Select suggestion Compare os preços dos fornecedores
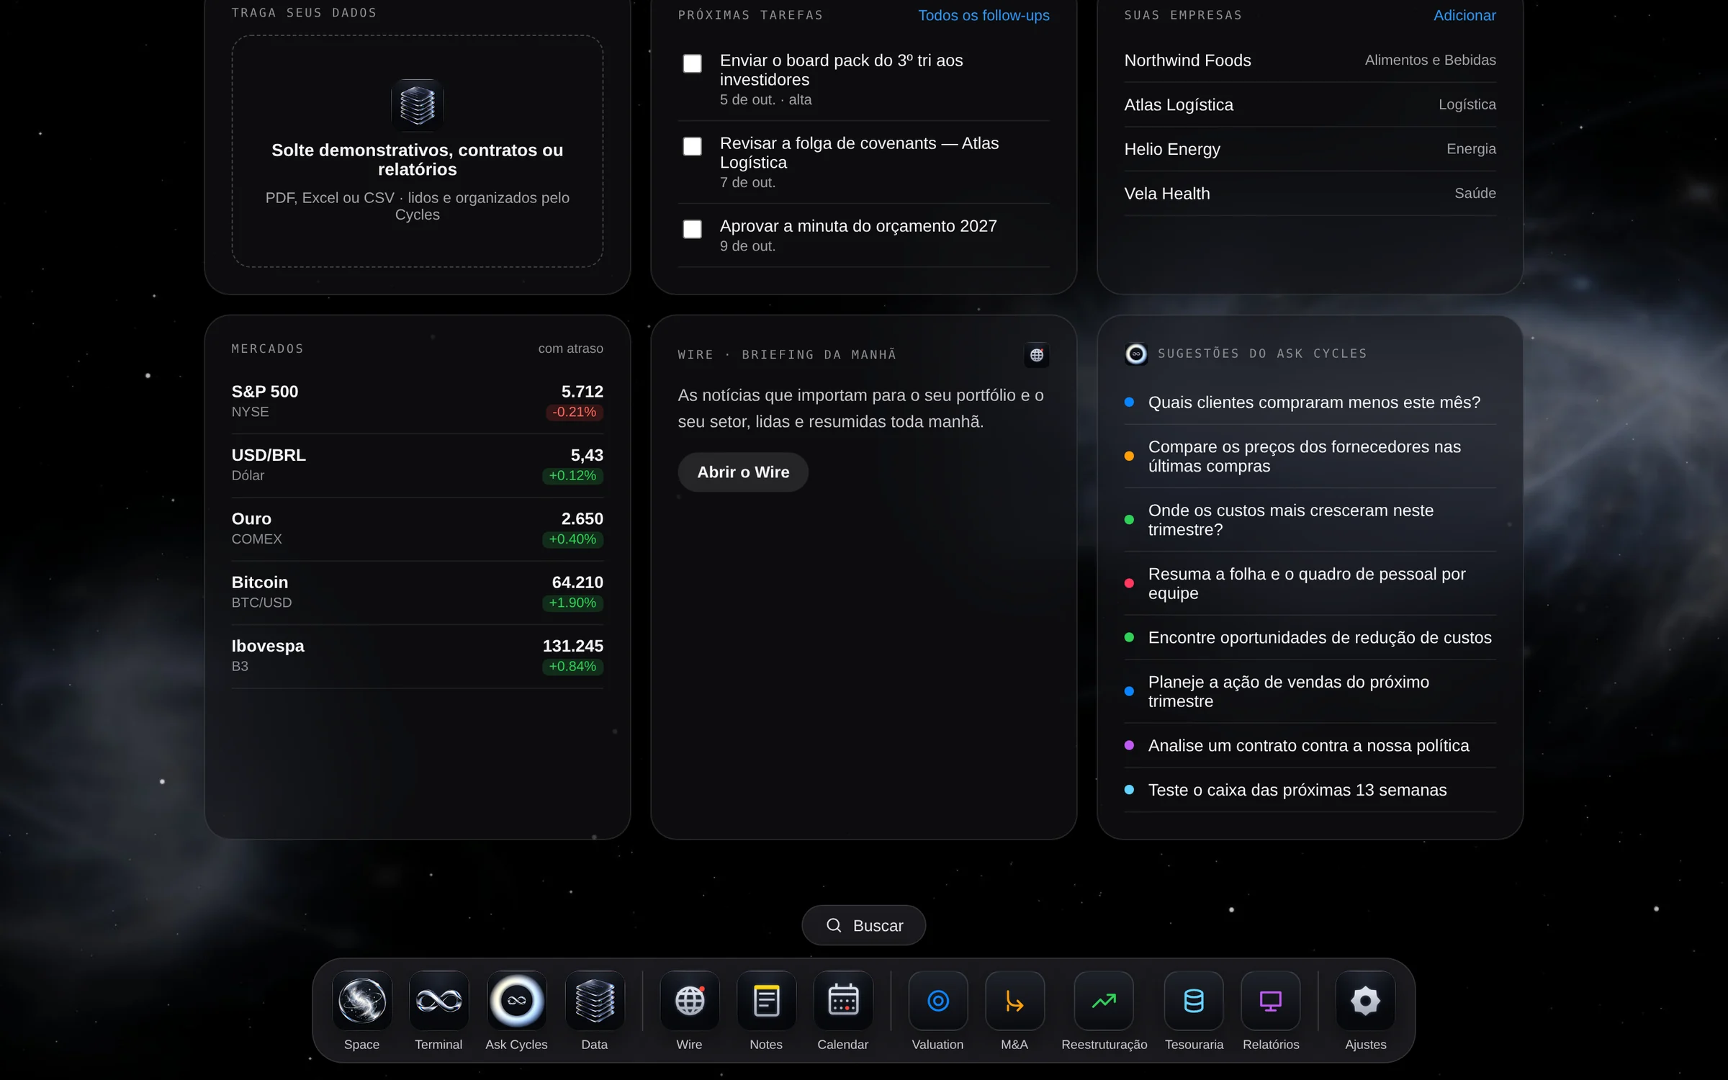Viewport: 1728px width, 1080px height. [x=1310, y=456]
